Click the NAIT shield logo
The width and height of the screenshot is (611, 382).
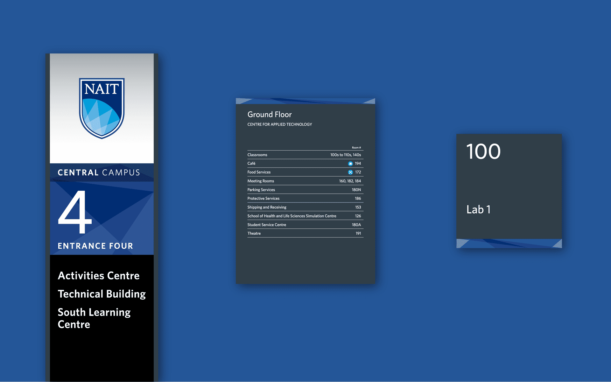tap(102, 108)
